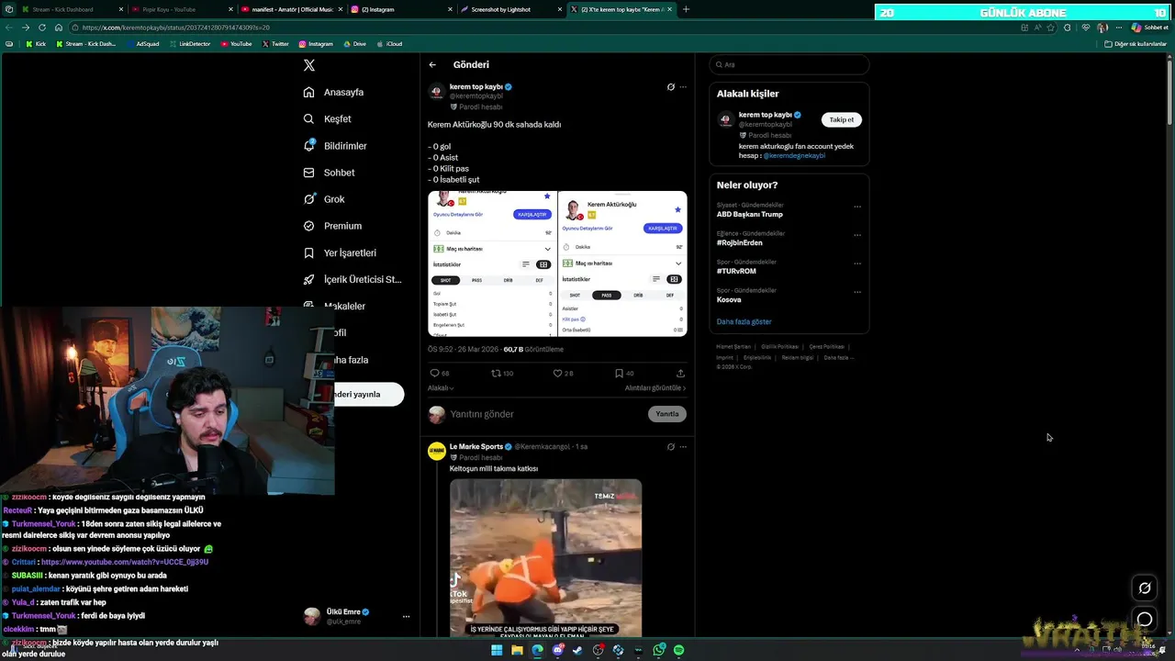The image size is (1175, 661).
Task: Open Discord from the taskbar
Action: point(557,650)
